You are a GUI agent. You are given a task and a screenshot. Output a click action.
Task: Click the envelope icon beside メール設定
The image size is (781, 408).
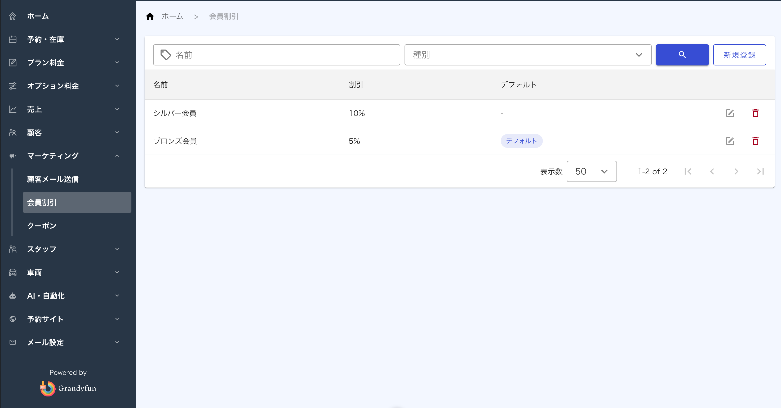[x=13, y=342]
